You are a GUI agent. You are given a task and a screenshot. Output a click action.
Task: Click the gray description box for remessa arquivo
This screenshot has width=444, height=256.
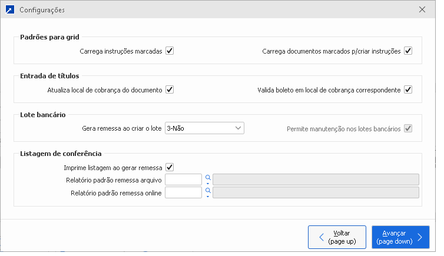pyautogui.click(x=316, y=179)
